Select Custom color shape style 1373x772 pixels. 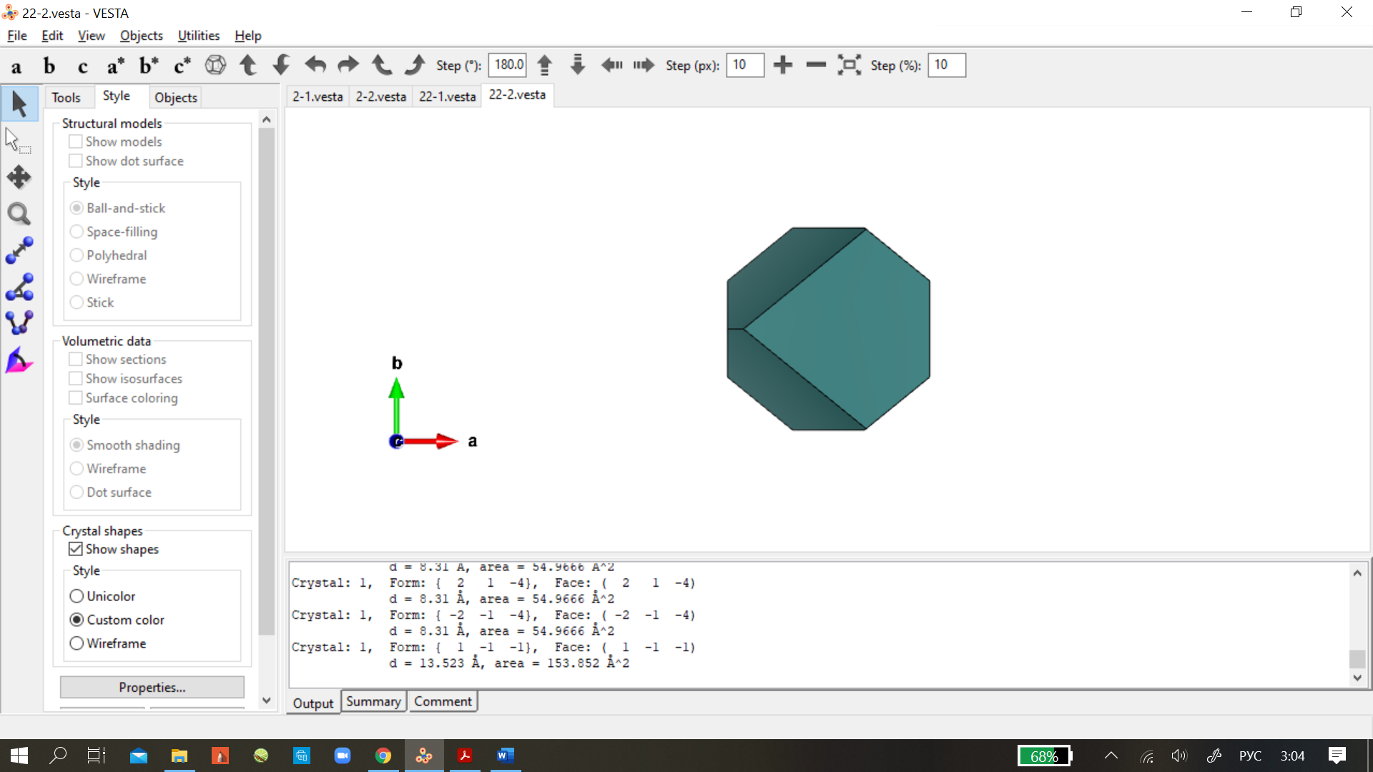tap(77, 620)
